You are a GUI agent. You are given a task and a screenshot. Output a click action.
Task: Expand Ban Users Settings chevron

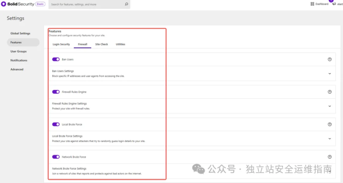pyautogui.click(x=330, y=74)
